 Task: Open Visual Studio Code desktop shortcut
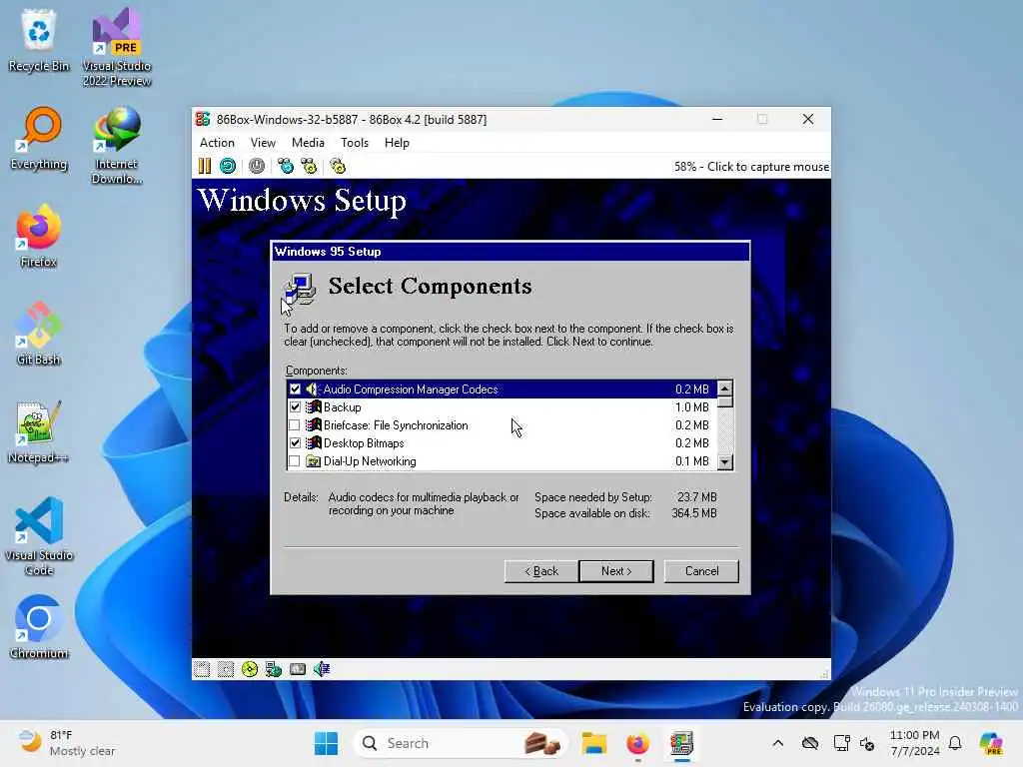pos(39,536)
